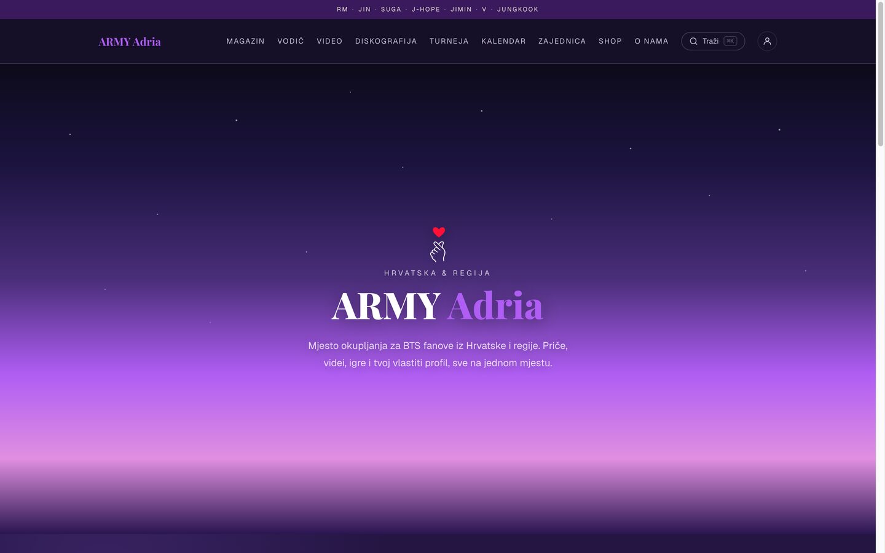
Task: Click the RM name in the top bar
Action: point(342,9)
